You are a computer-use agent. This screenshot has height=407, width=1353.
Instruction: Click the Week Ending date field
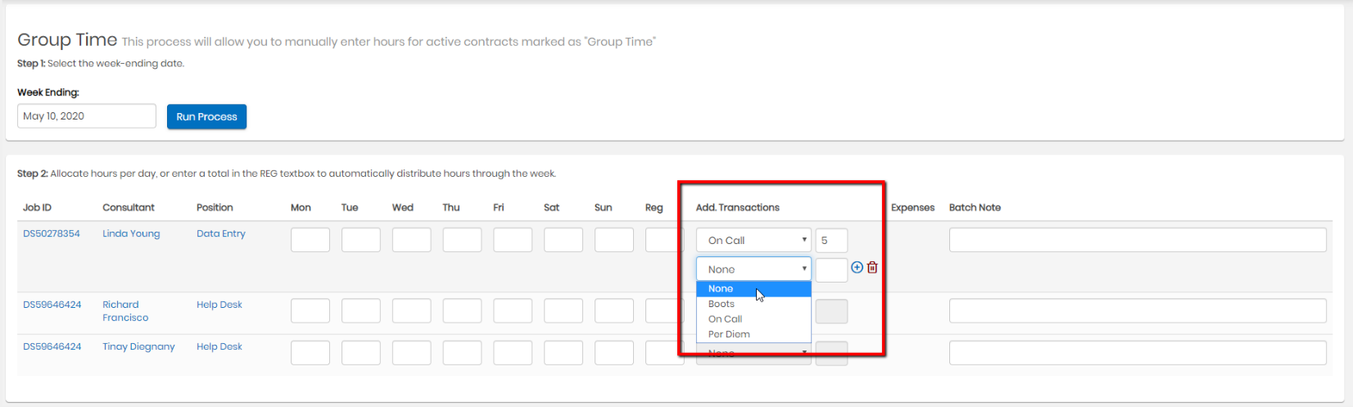coord(86,116)
